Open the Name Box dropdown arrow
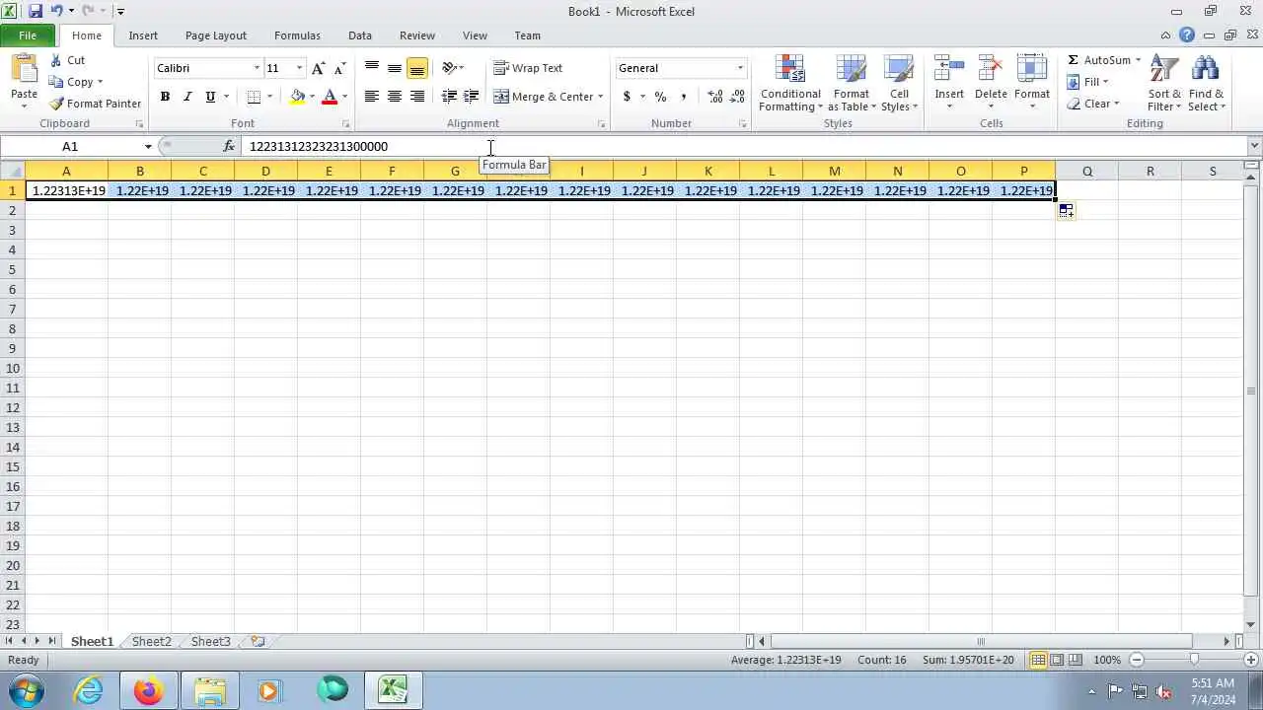The image size is (1263, 710). click(x=148, y=146)
